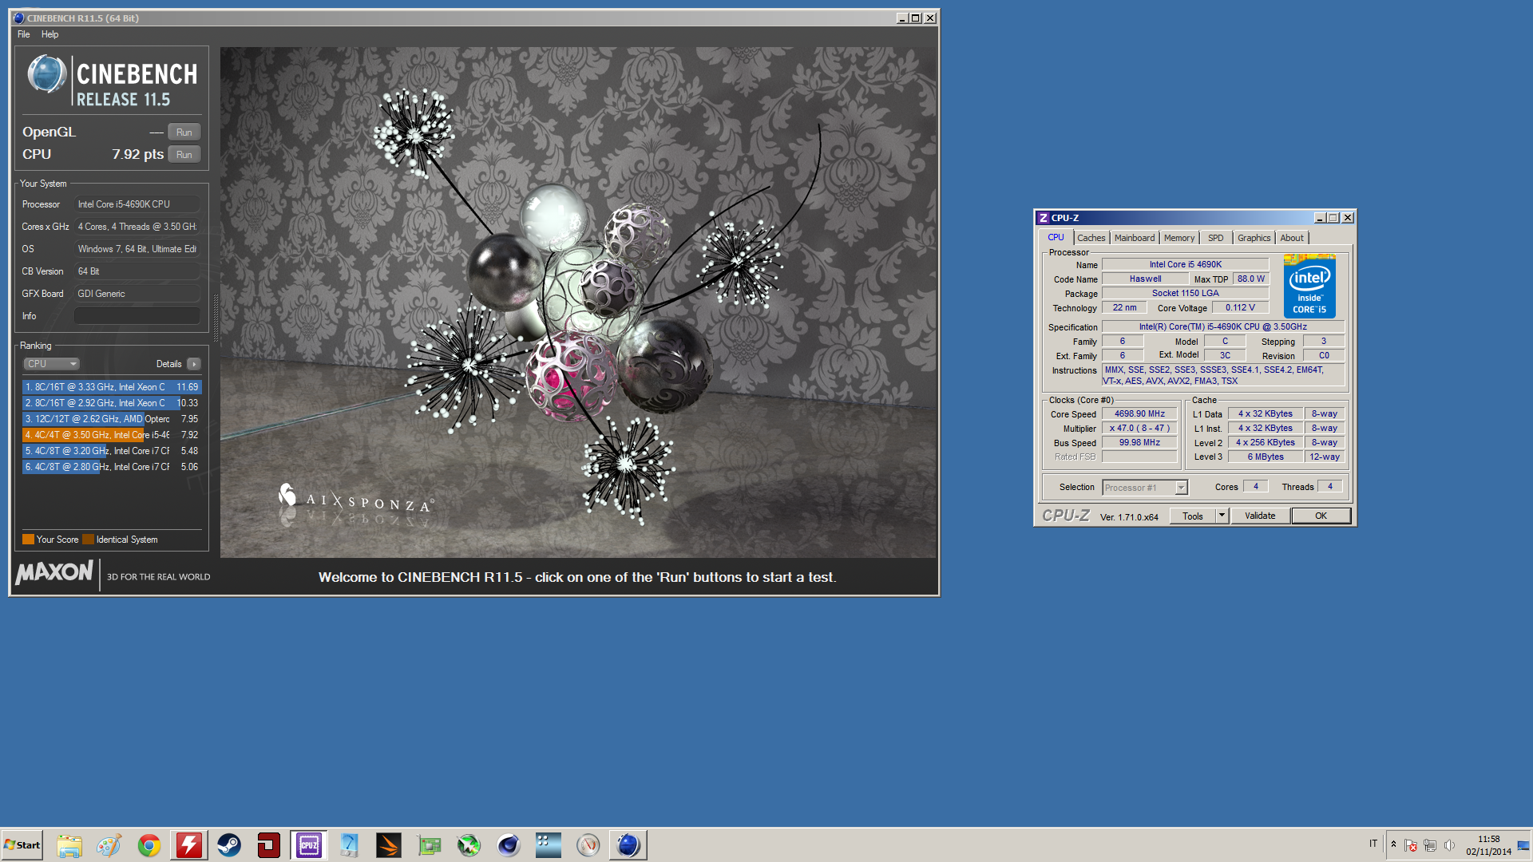Image resolution: width=1533 pixels, height=862 pixels.
Task: Click the Details arrow button in Ranking
Action: click(193, 364)
